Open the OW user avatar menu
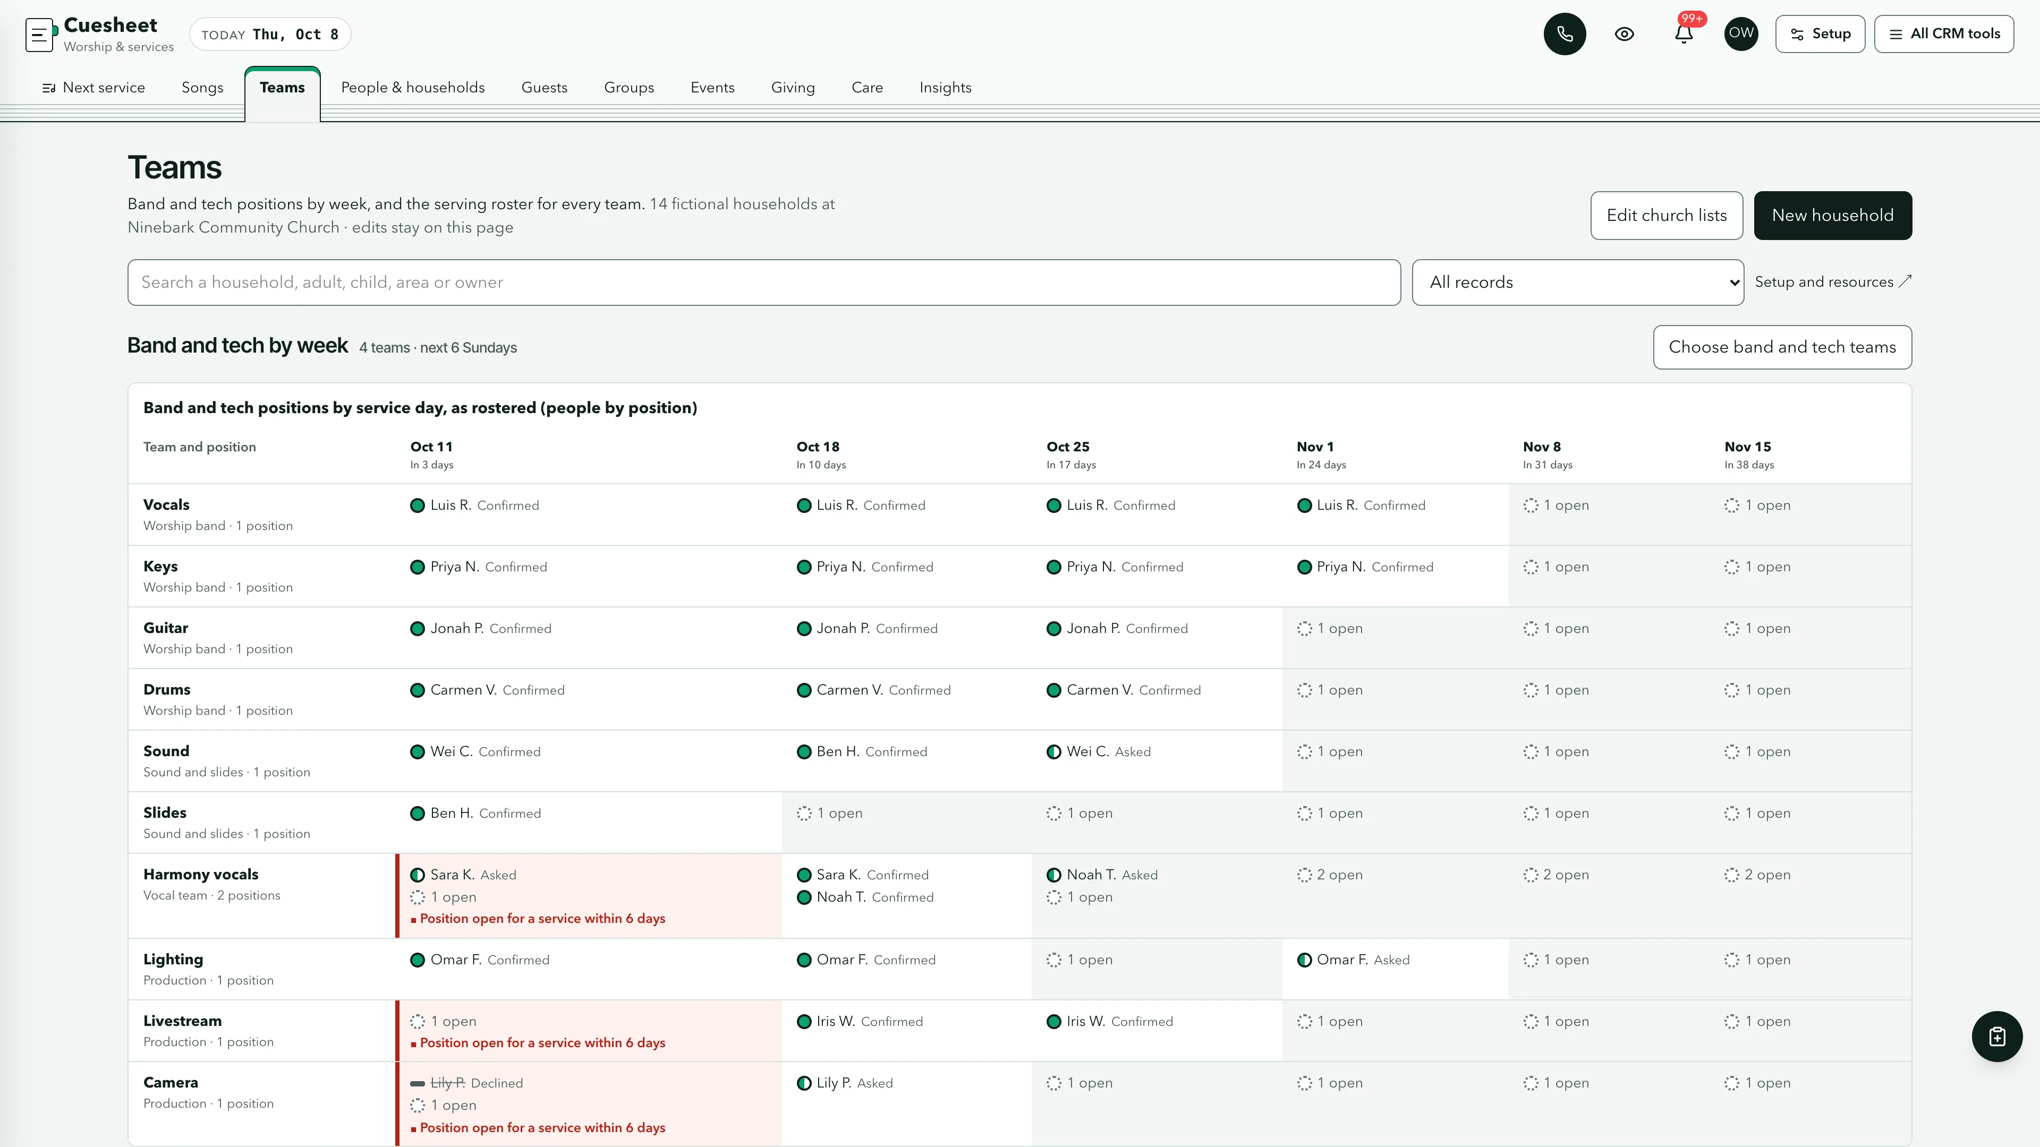Screen dimensions: 2040x1147 (x=1741, y=34)
